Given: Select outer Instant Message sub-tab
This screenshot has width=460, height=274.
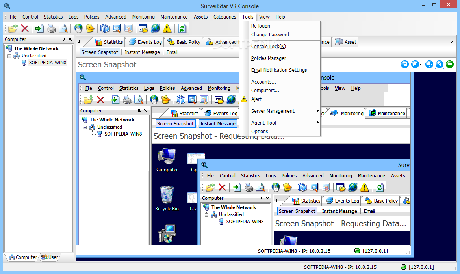Looking at the screenshot, I should [142, 52].
